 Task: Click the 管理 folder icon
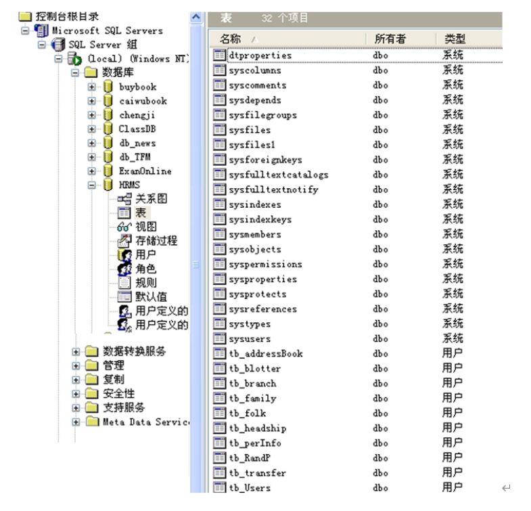(x=91, y=365)
